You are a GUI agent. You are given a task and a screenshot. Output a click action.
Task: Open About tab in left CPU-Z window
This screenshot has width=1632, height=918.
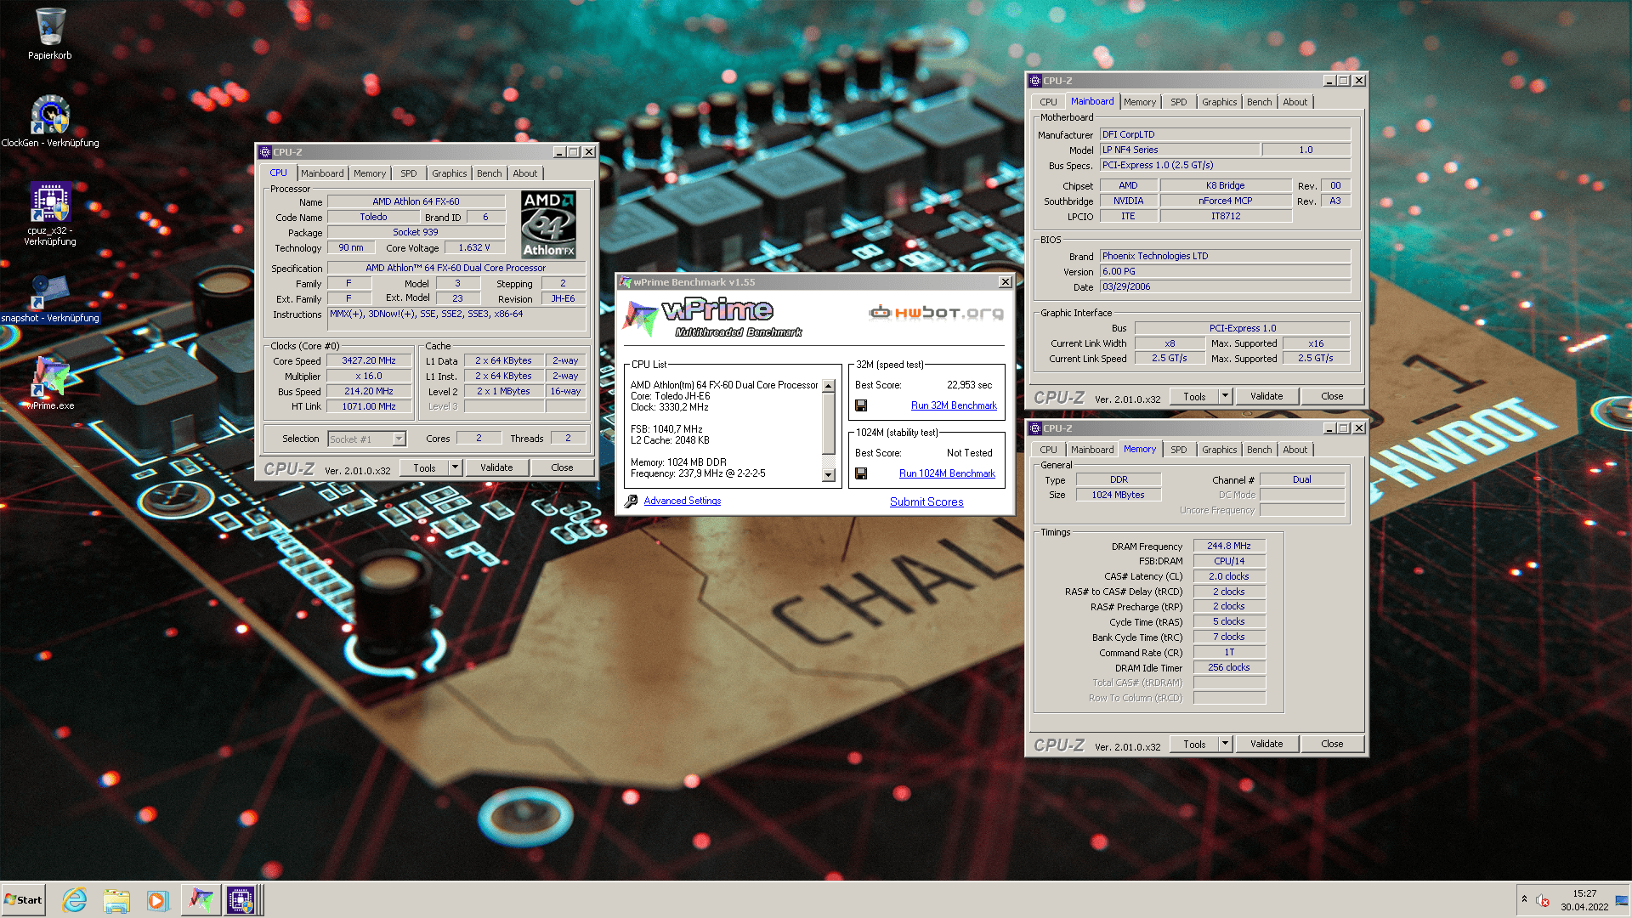[525, 173]
